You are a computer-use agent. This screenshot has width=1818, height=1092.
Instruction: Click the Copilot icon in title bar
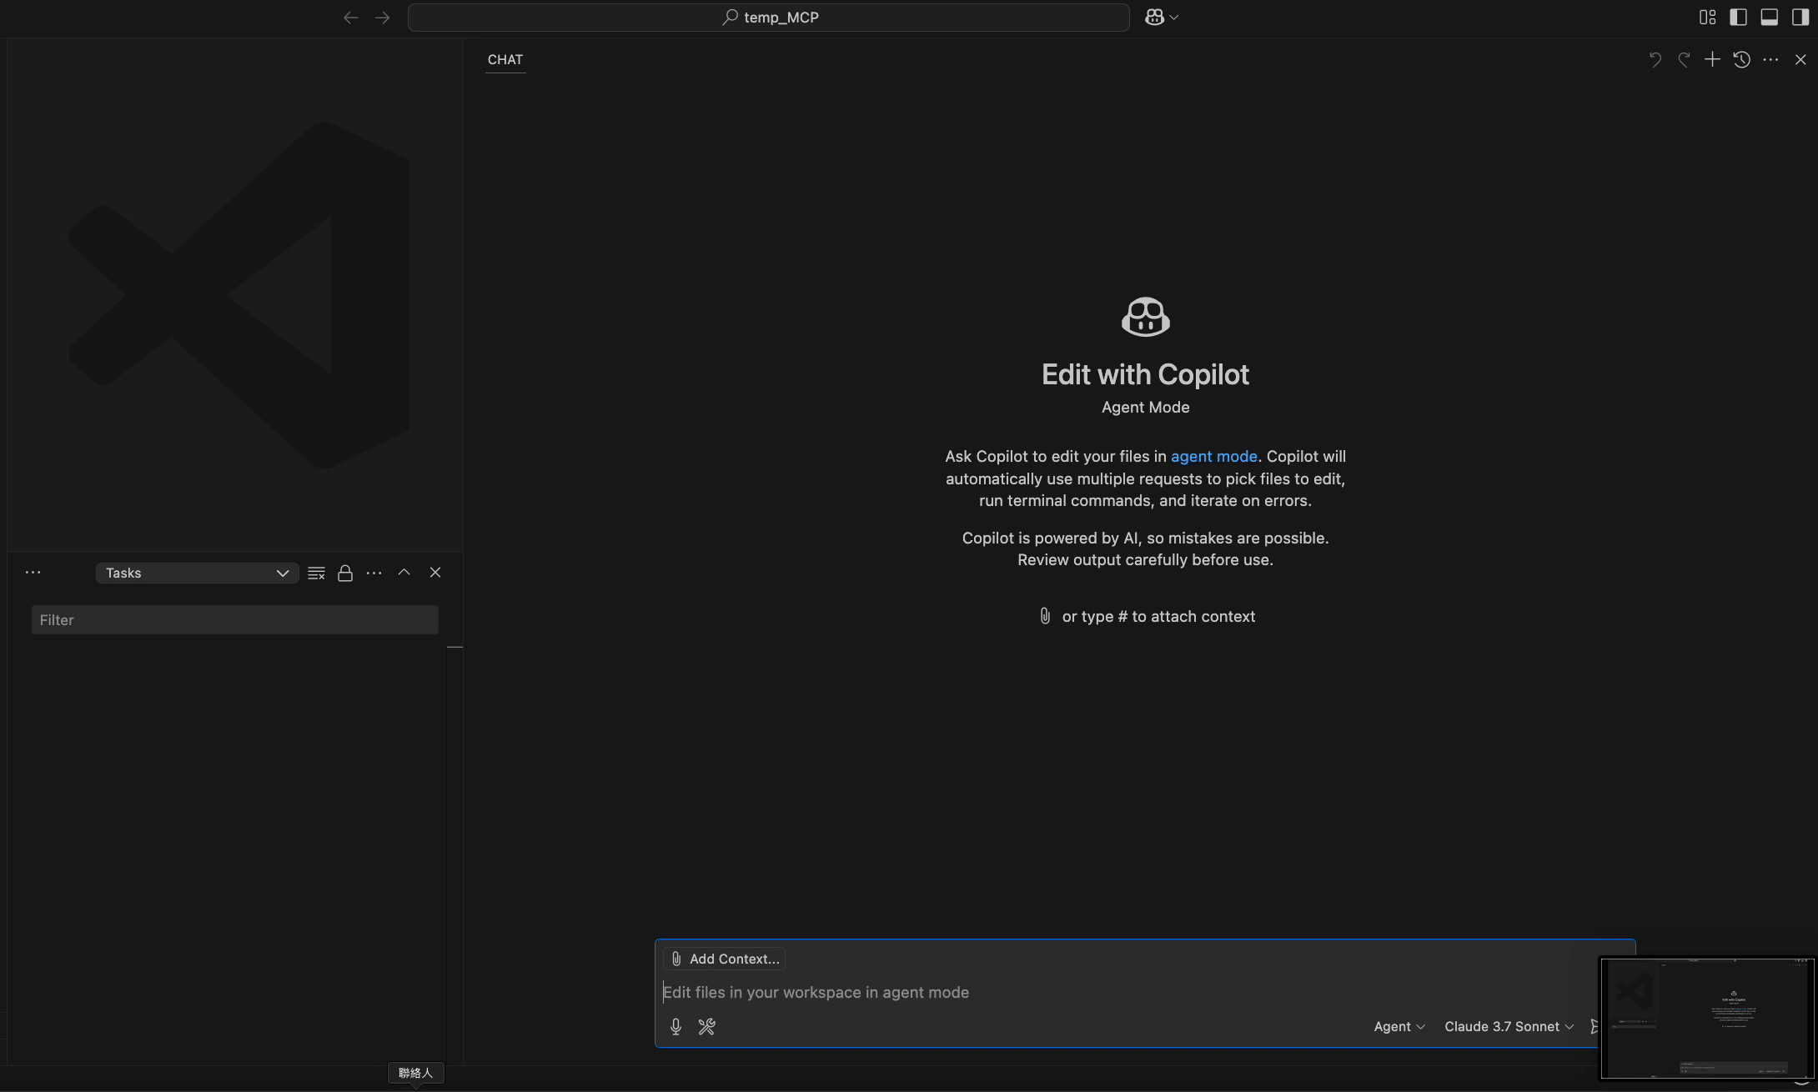click(1155, 18)
